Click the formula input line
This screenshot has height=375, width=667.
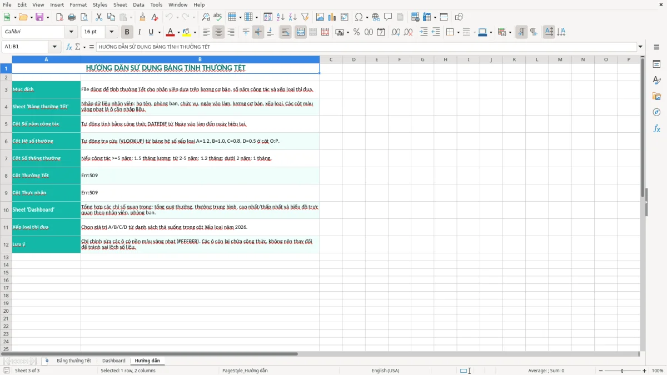366,47
